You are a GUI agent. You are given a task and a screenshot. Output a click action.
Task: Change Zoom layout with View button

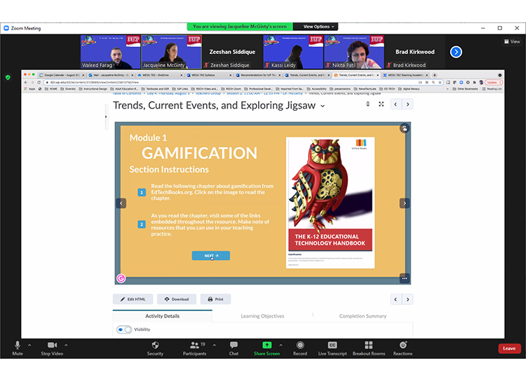pyautogui.click(x=512, y=41)
